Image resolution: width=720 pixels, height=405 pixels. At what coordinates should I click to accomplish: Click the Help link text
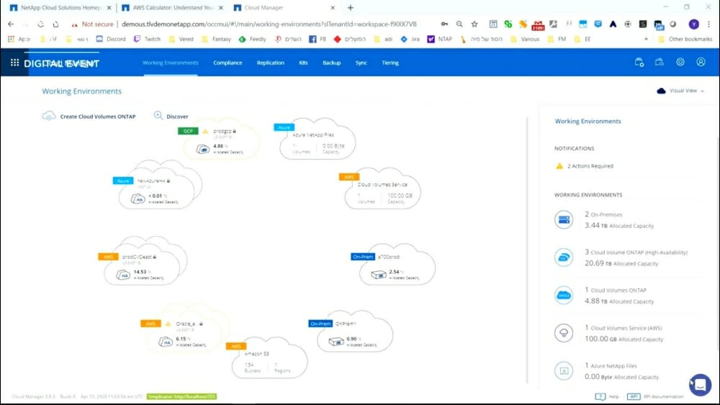point(614,396)
